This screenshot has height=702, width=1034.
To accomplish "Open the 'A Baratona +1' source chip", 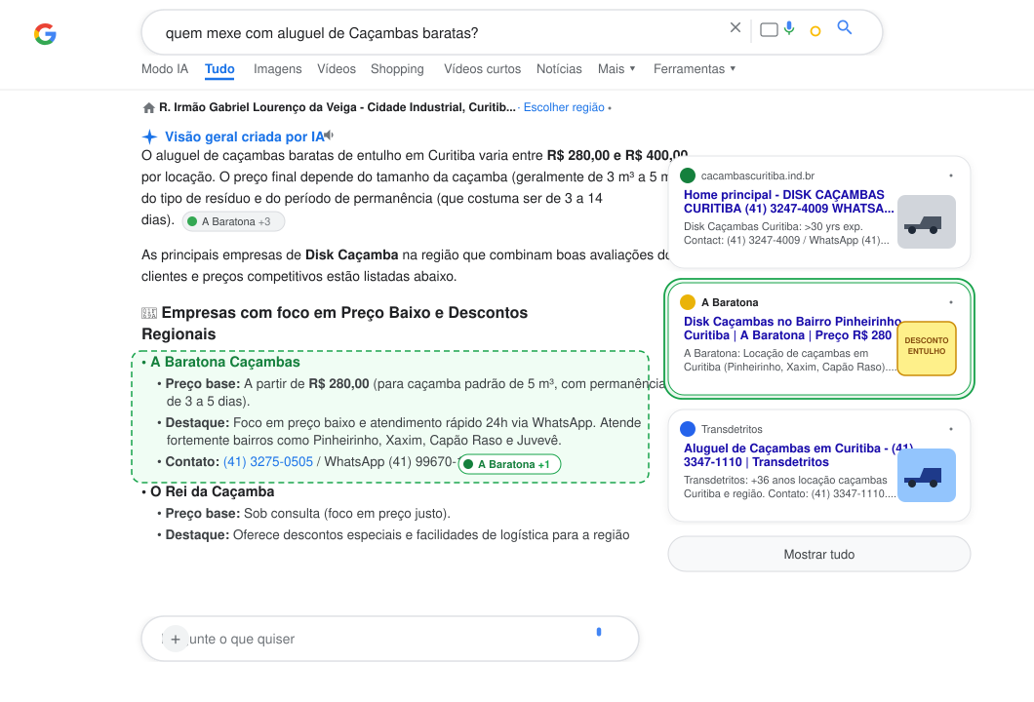I will (x=509, y=464).
